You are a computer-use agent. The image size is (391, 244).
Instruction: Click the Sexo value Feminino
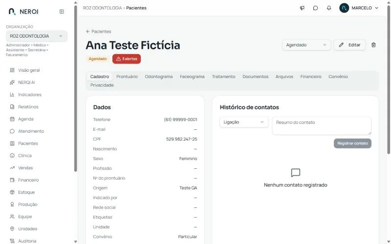pyautogui.click(x=188, y=159)
